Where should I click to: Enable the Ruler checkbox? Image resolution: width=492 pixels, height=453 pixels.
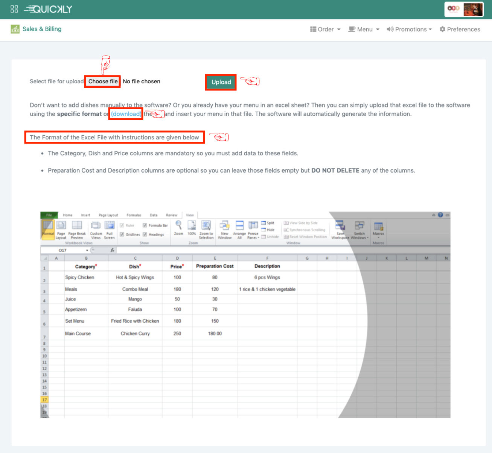click(x=122, y=225)
